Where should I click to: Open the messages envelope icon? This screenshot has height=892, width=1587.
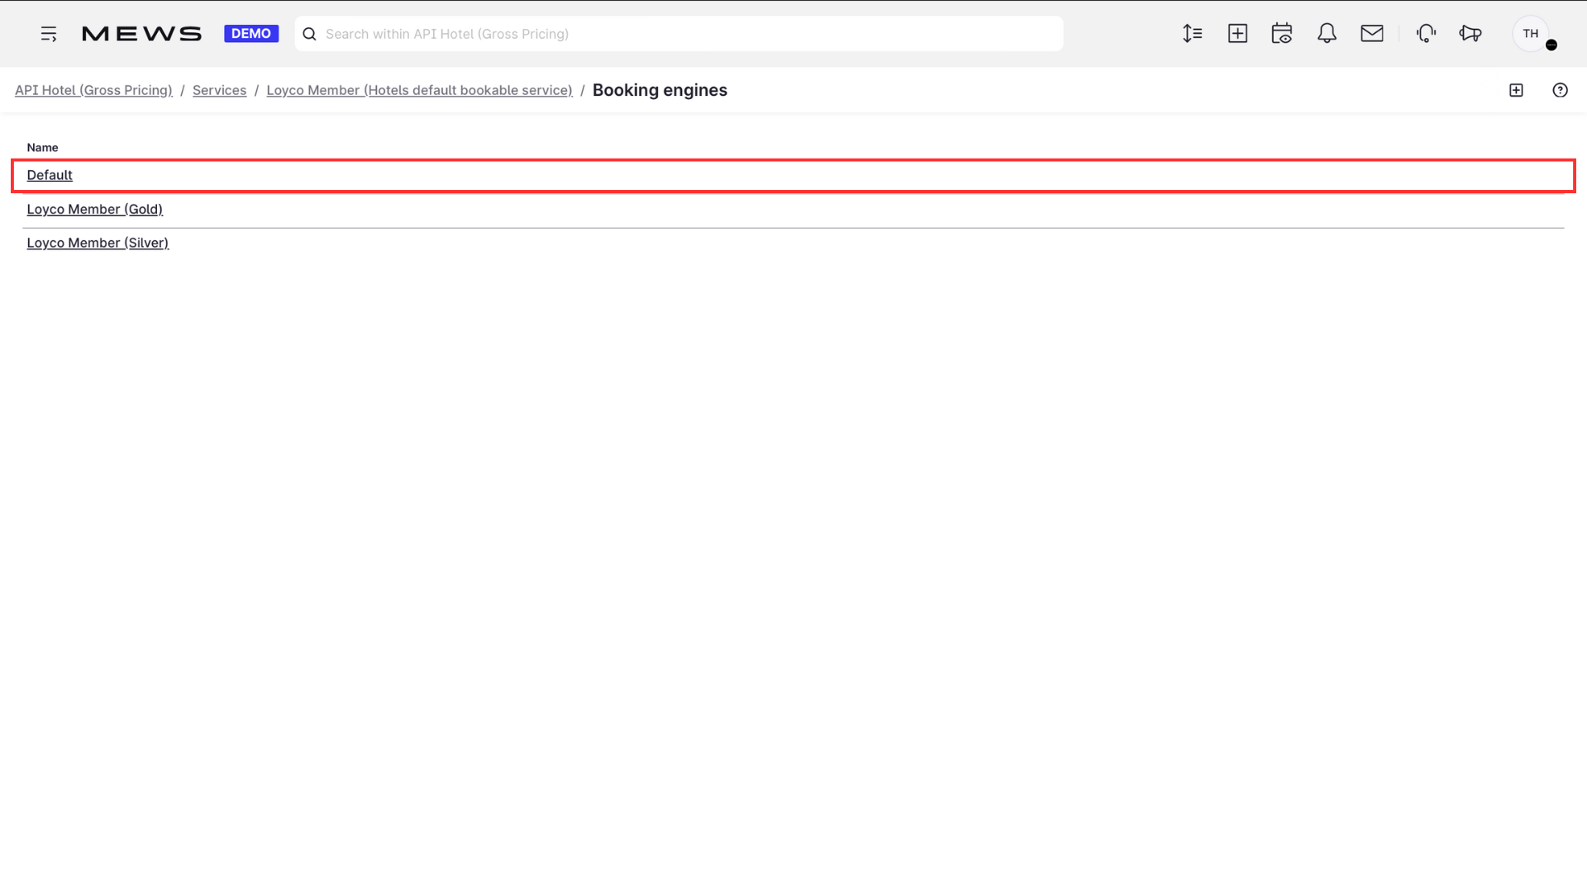[x=1372, y=34]
